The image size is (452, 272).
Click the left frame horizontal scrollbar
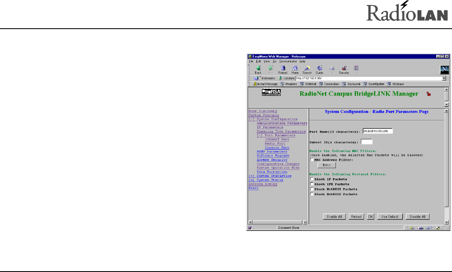tap(277, 223)
